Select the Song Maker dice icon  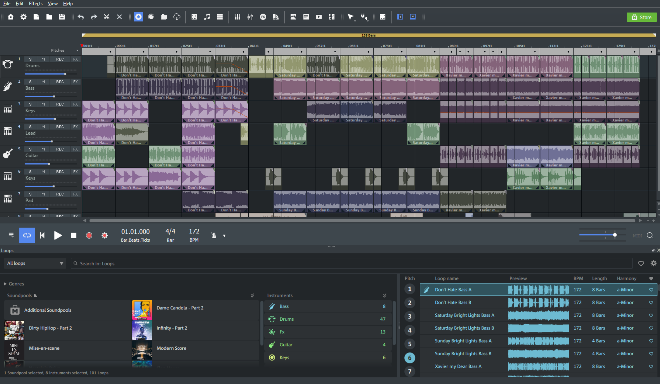click(x=194, y=17)
